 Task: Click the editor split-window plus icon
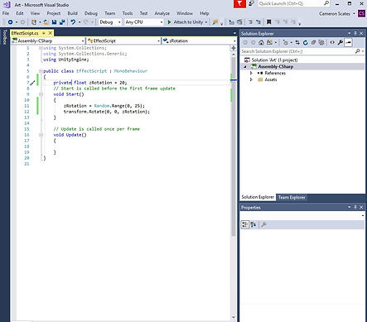pyautogui.click(x=234, y=48)
